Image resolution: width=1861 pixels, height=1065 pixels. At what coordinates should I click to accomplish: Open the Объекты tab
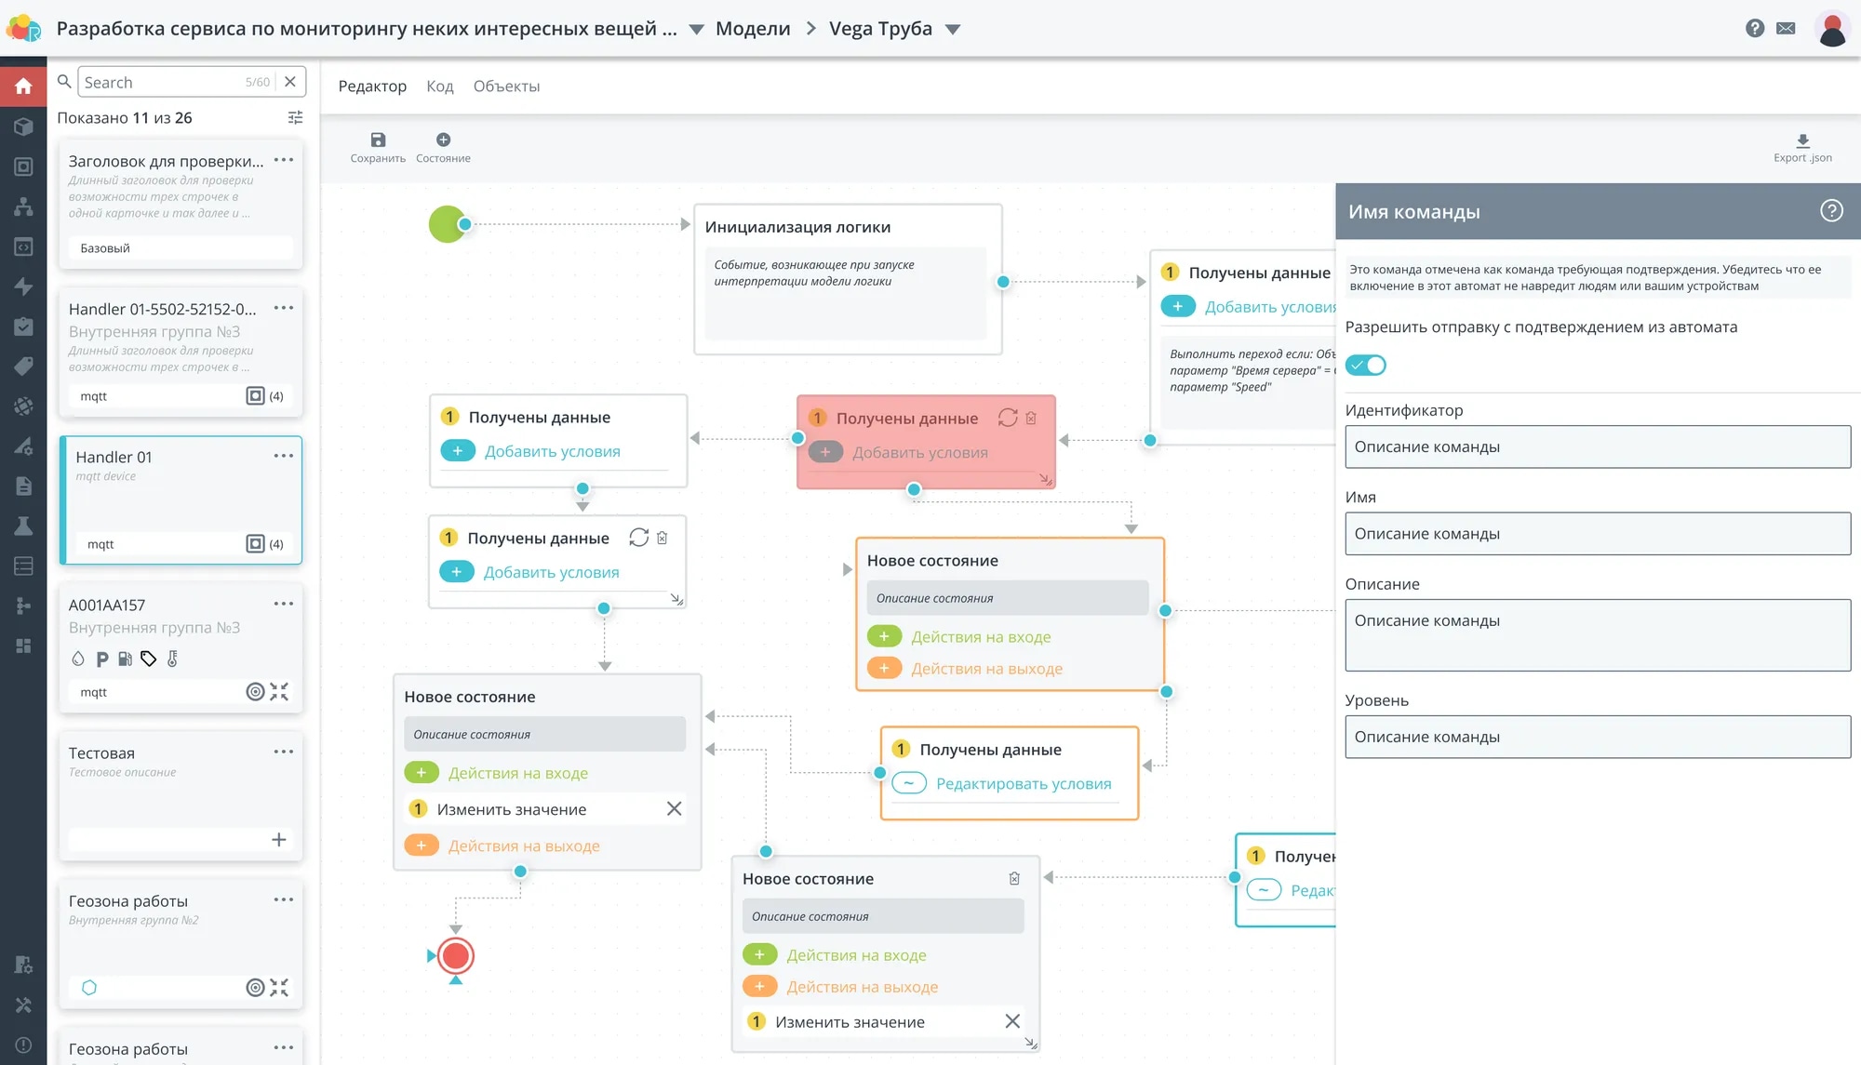click(x=506, y=86)
